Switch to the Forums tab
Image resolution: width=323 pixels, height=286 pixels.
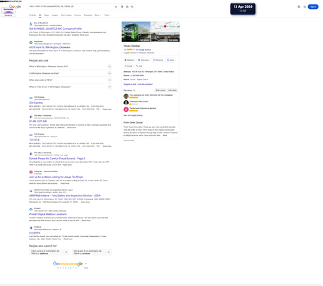[78, 15]
